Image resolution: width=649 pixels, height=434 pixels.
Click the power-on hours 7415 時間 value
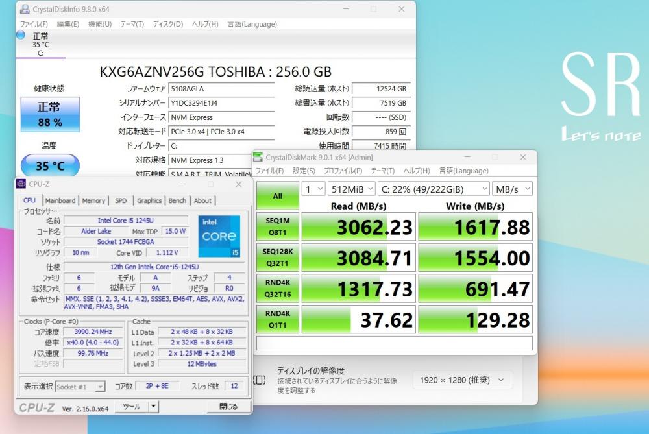tap(381, 145)
